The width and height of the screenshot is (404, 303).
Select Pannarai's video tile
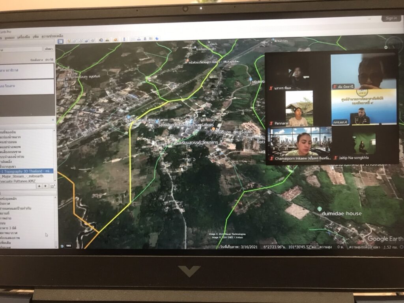(x=299, y=108)
